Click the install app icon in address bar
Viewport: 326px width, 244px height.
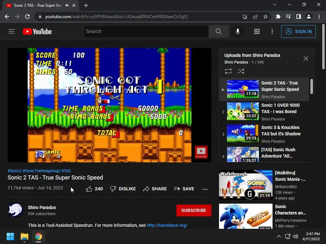pos(245,17)
